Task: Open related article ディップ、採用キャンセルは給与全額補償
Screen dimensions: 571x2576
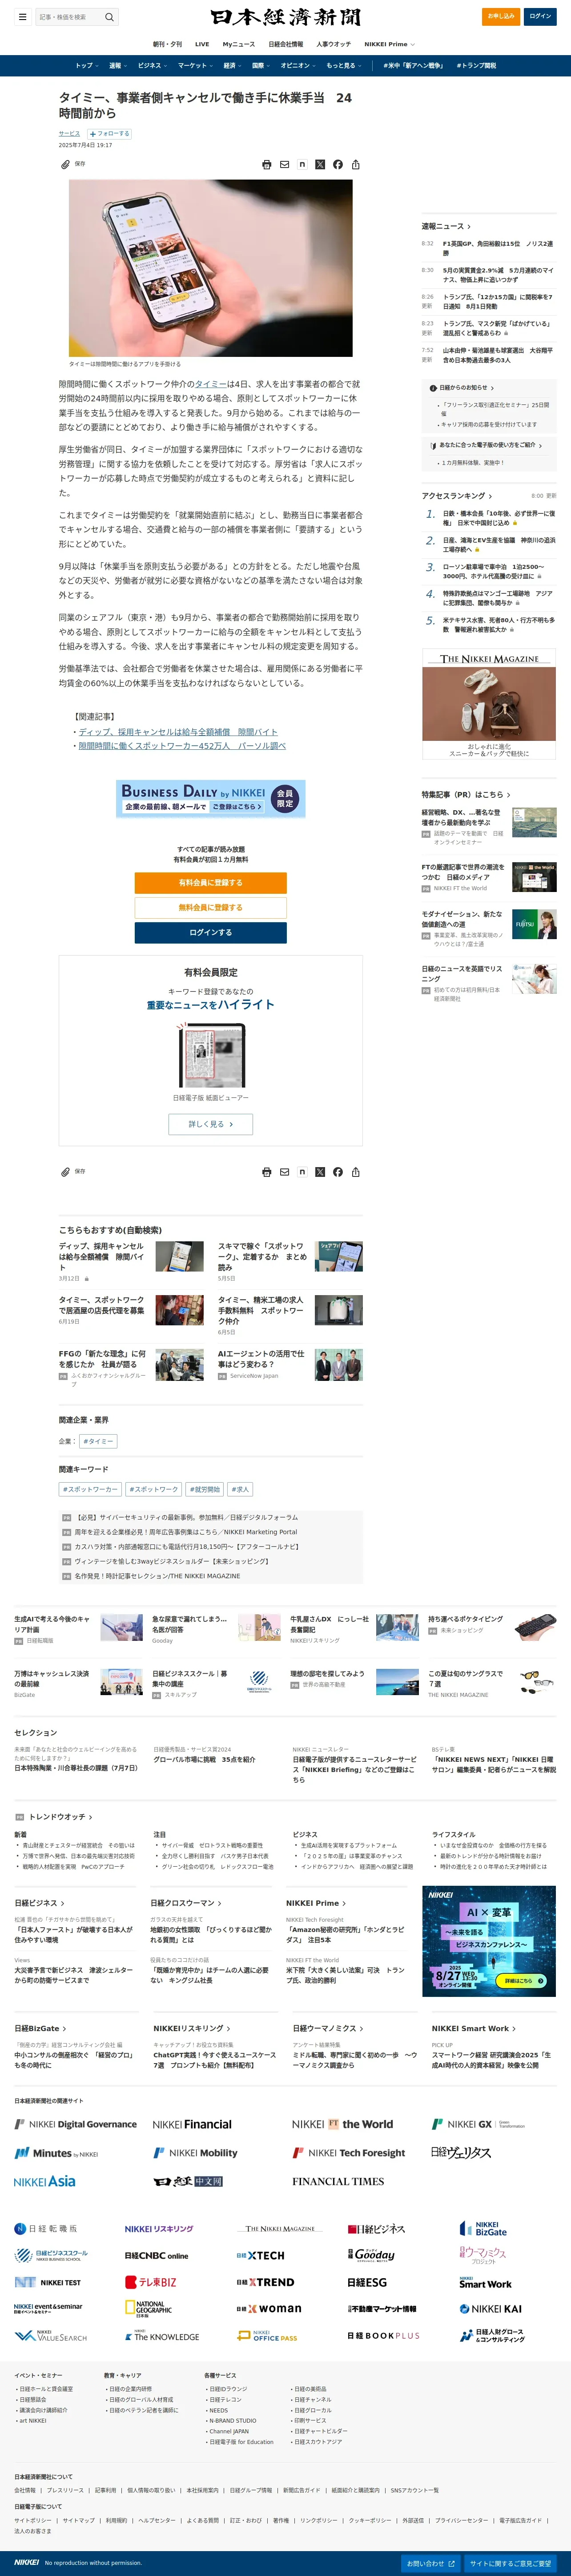Action: (178, 732)
